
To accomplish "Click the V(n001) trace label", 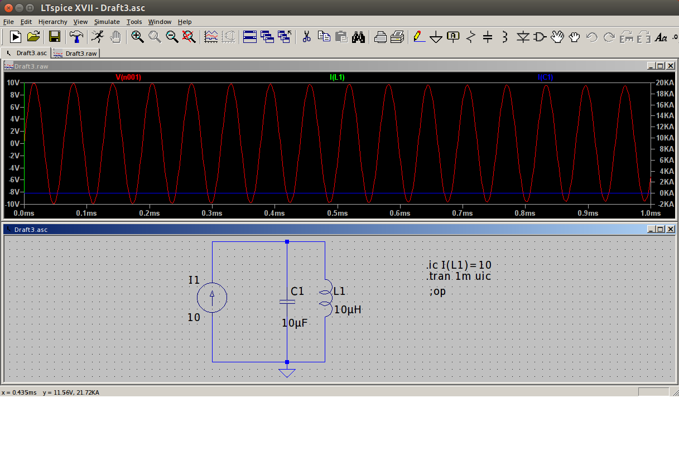I will coord(128,77).
